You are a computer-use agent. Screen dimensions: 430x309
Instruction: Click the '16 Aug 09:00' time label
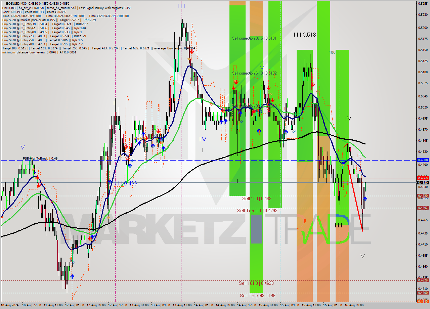coord(354,305)
